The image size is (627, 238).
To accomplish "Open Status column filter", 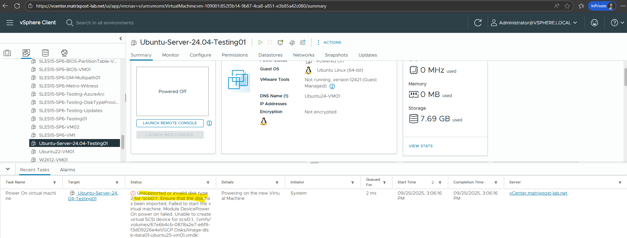I will click(x=208, y=183).
